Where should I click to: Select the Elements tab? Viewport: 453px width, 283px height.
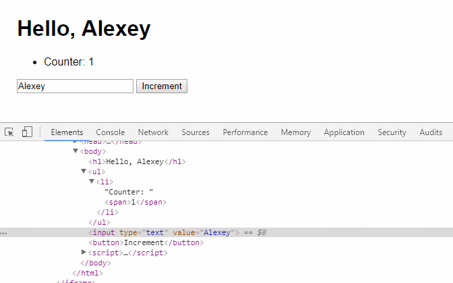tap(67, 132)
